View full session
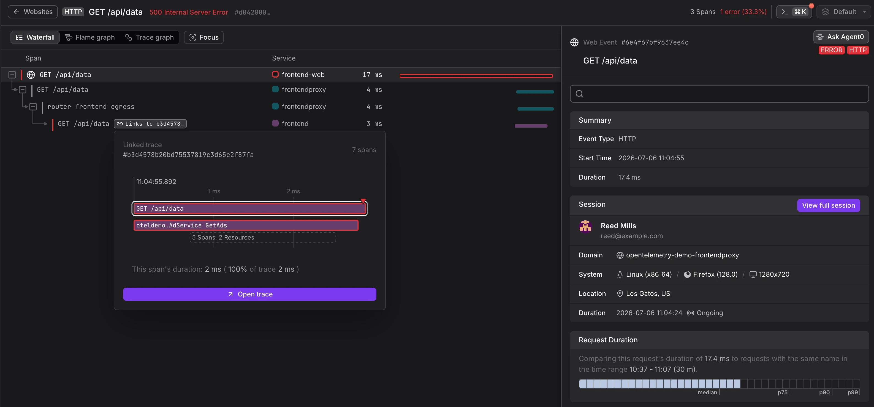 [829, 205]
